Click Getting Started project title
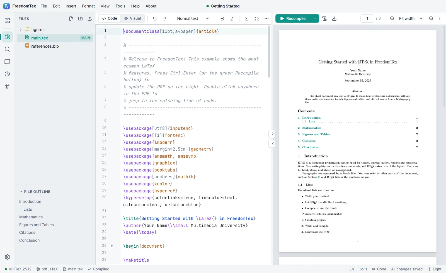446x273 pixels. tap(225, 6)
